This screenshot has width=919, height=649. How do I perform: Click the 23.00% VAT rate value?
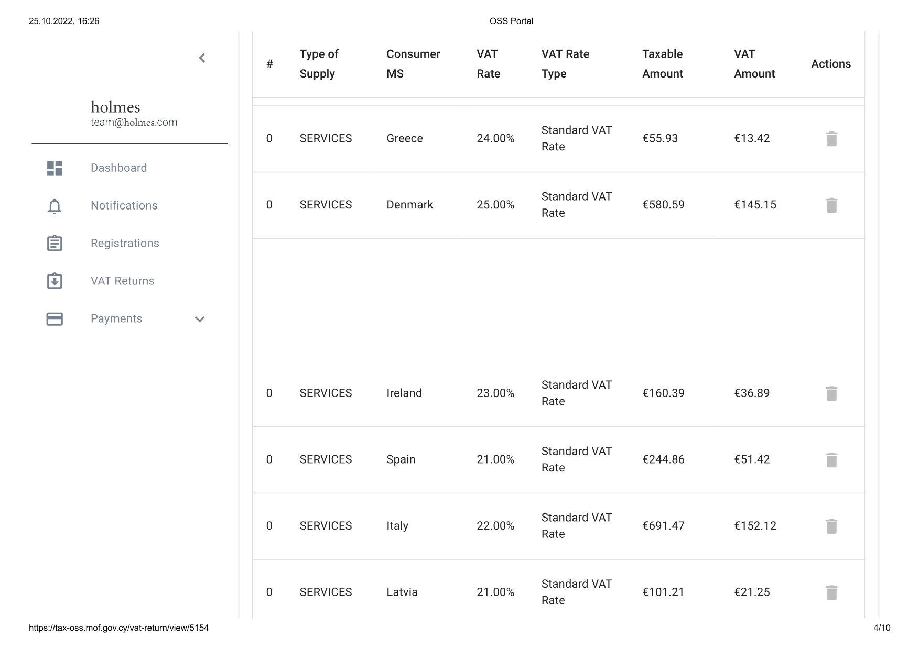[495, 393]
